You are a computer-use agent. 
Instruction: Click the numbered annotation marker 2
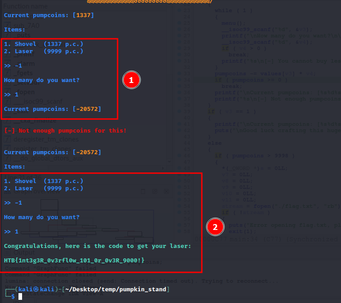pos(215,227)
